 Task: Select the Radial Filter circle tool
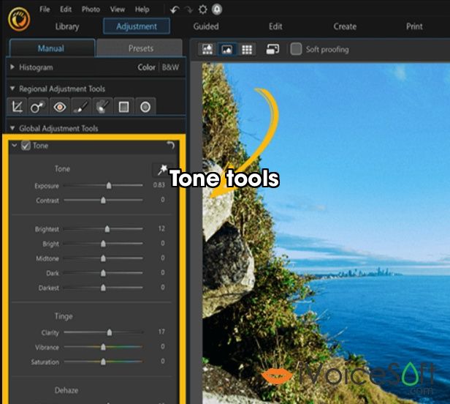pyautogui.click(x=145, y=107)
